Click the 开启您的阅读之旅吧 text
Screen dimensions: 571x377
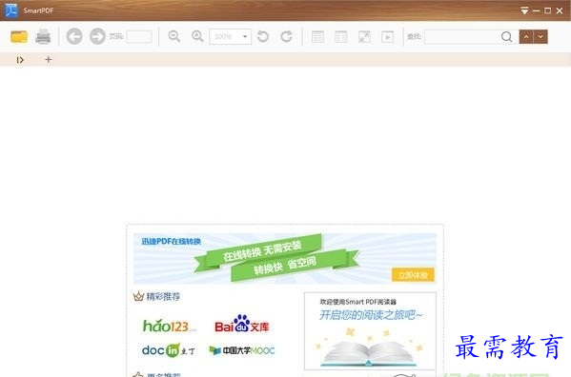point(371,315)
